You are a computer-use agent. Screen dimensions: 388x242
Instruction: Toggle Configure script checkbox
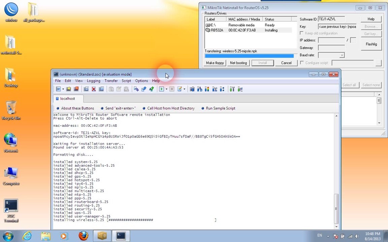tap(302, 63)
